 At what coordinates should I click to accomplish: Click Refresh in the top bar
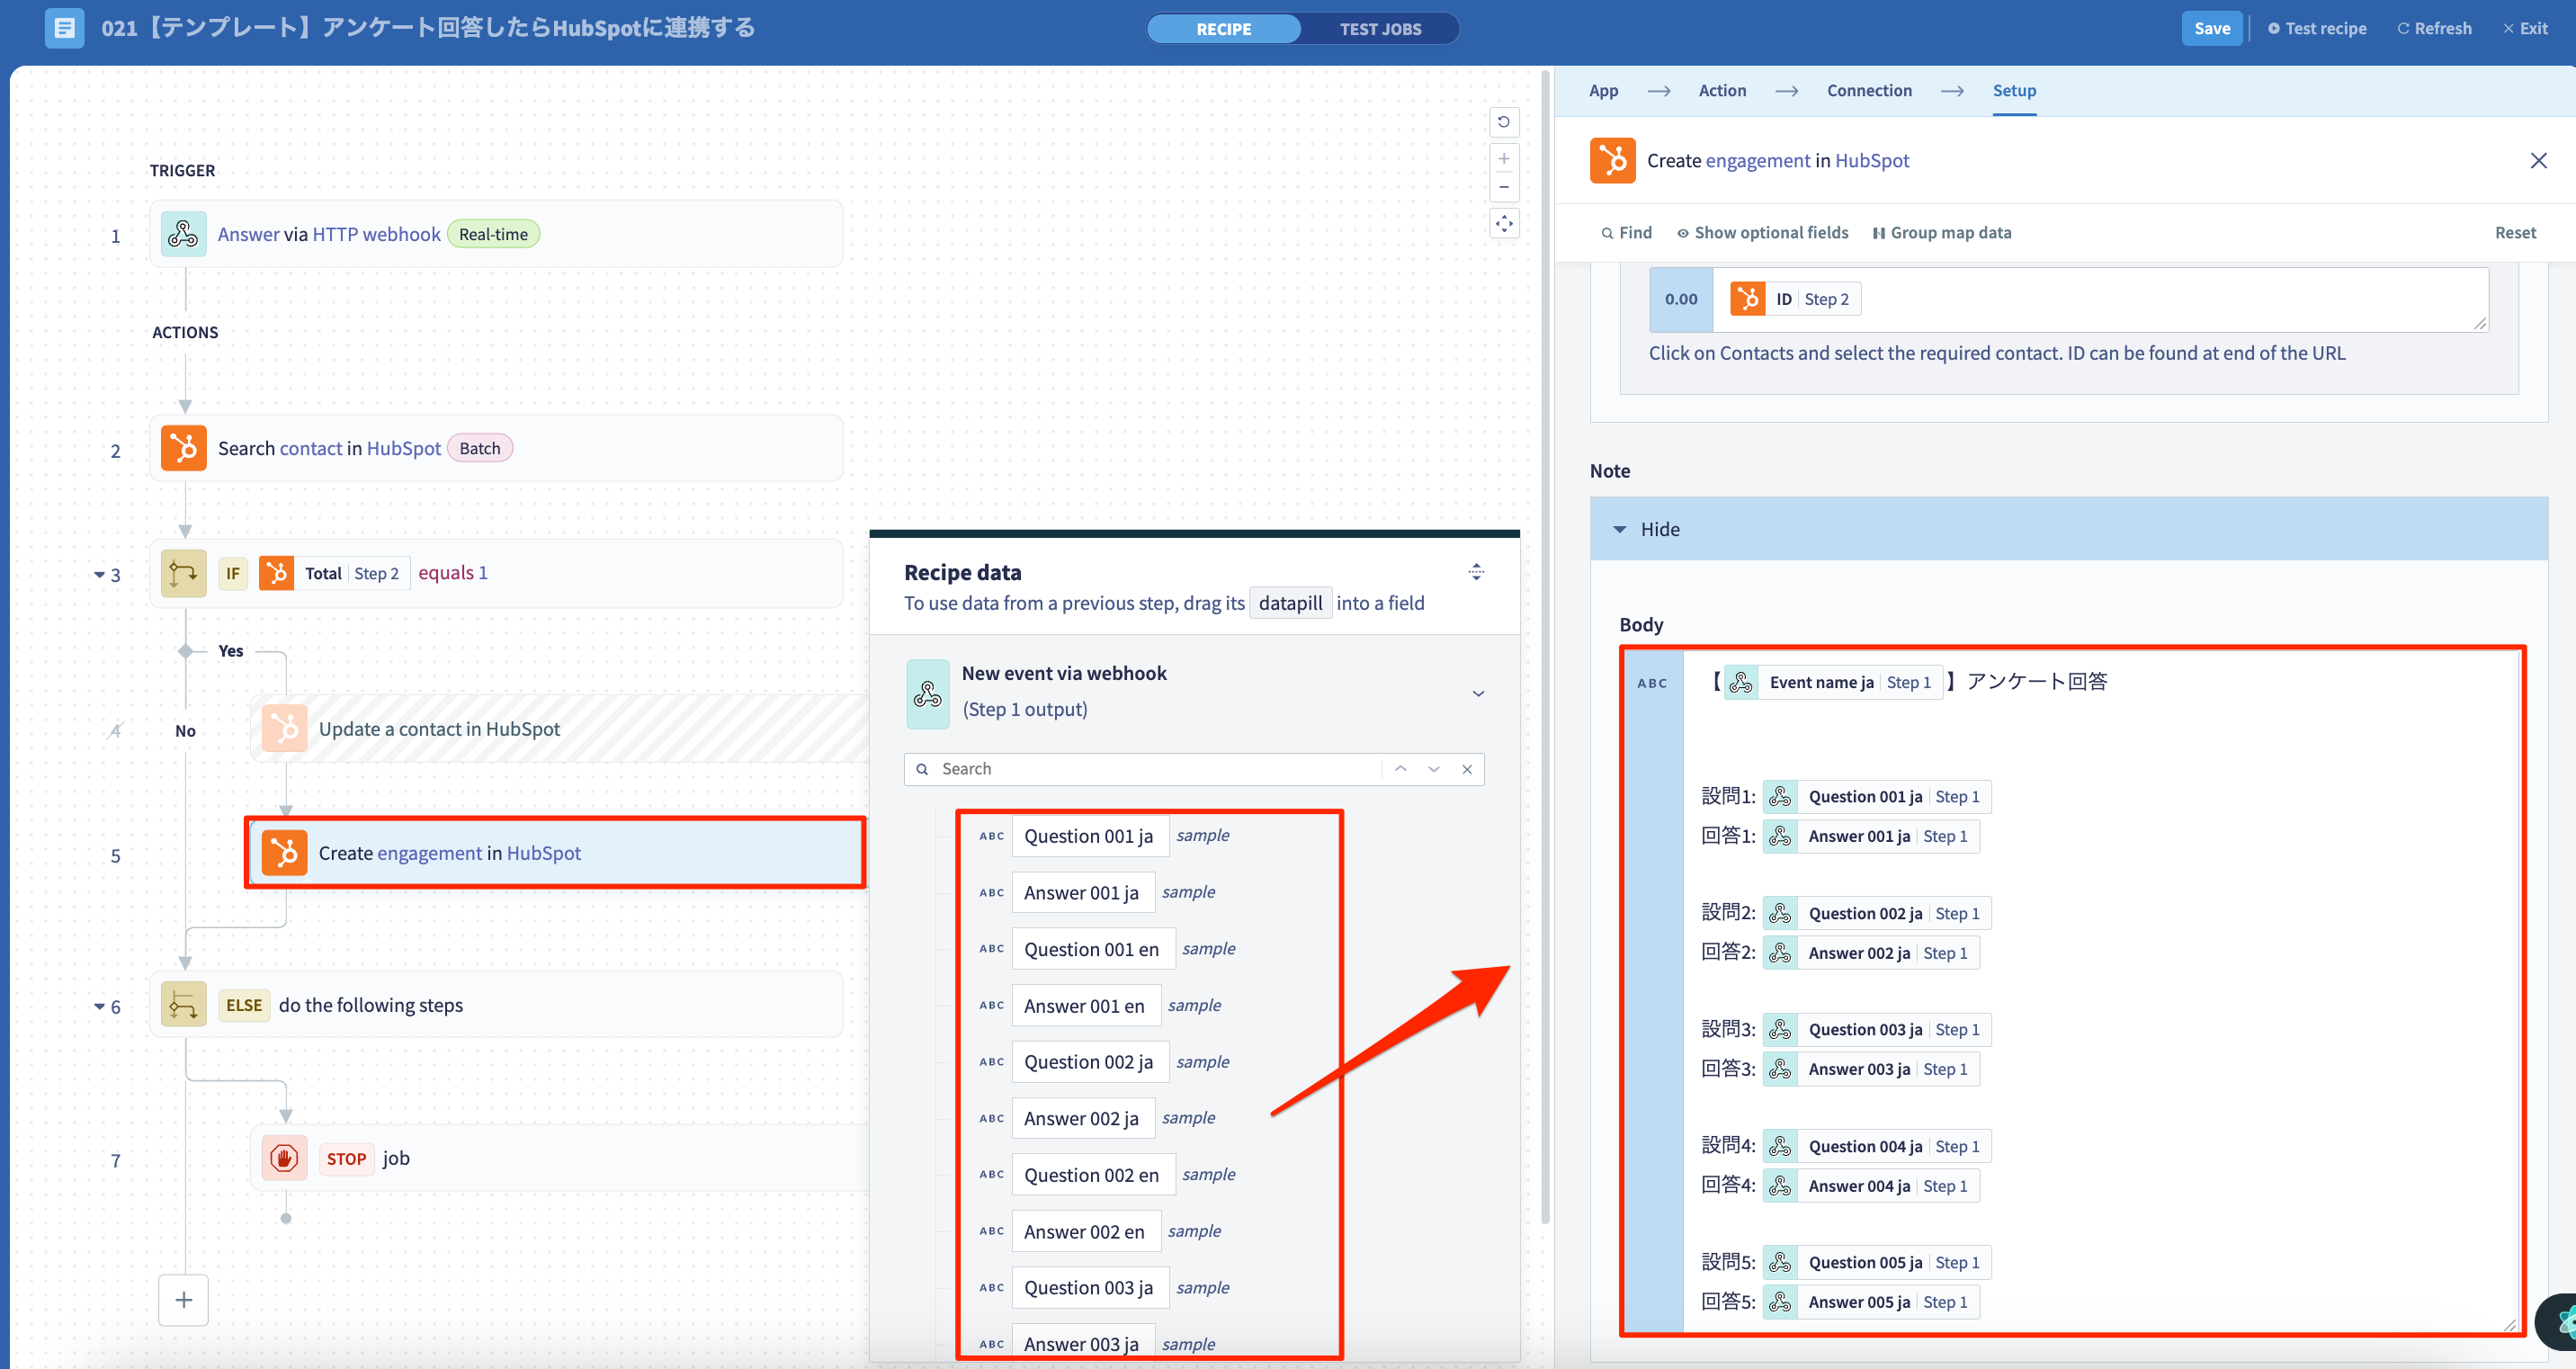click(2434, 28)
